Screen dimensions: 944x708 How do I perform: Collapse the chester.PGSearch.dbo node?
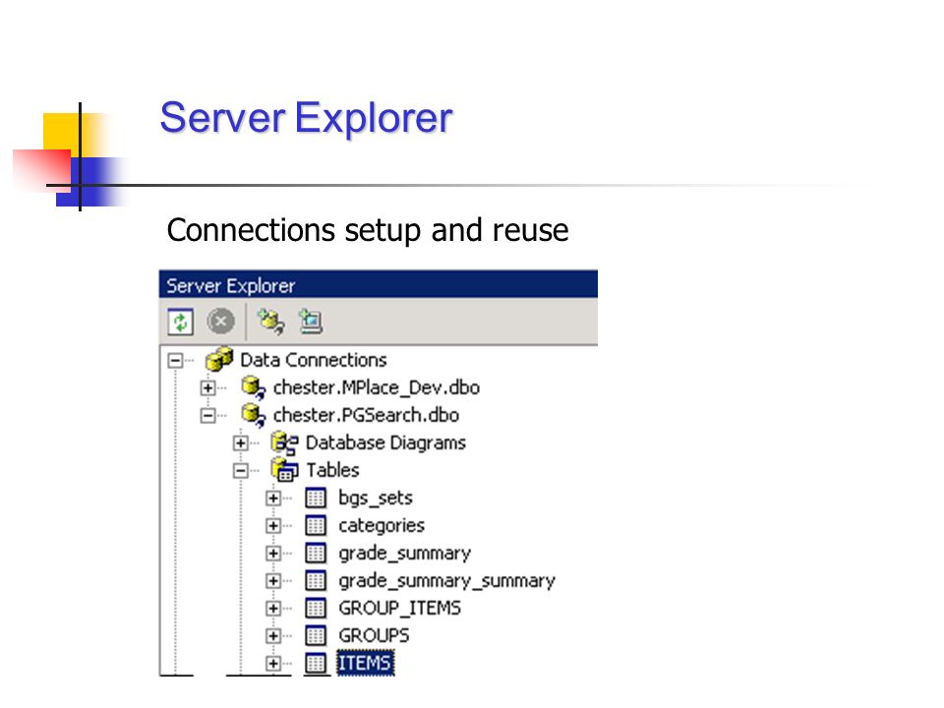(207, 415)
